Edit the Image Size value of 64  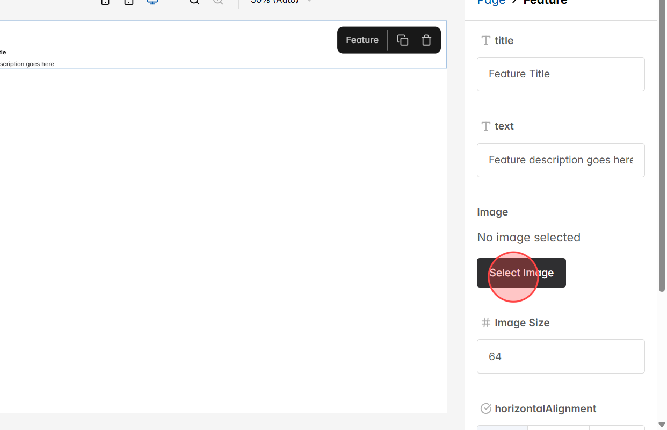pyautogui.click(x=560, y=356)
